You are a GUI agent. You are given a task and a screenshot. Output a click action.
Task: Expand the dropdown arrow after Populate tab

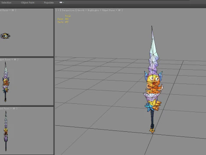point(64,3)
